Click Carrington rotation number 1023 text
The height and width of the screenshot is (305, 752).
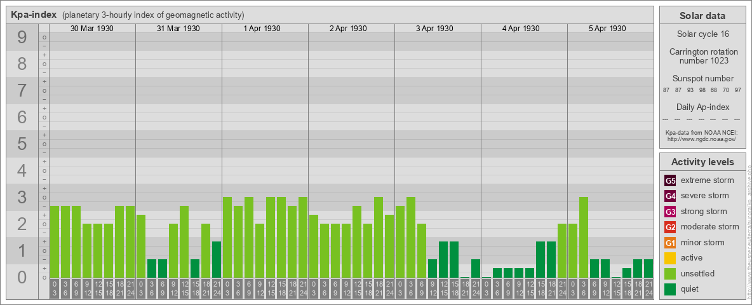point(703,56)
